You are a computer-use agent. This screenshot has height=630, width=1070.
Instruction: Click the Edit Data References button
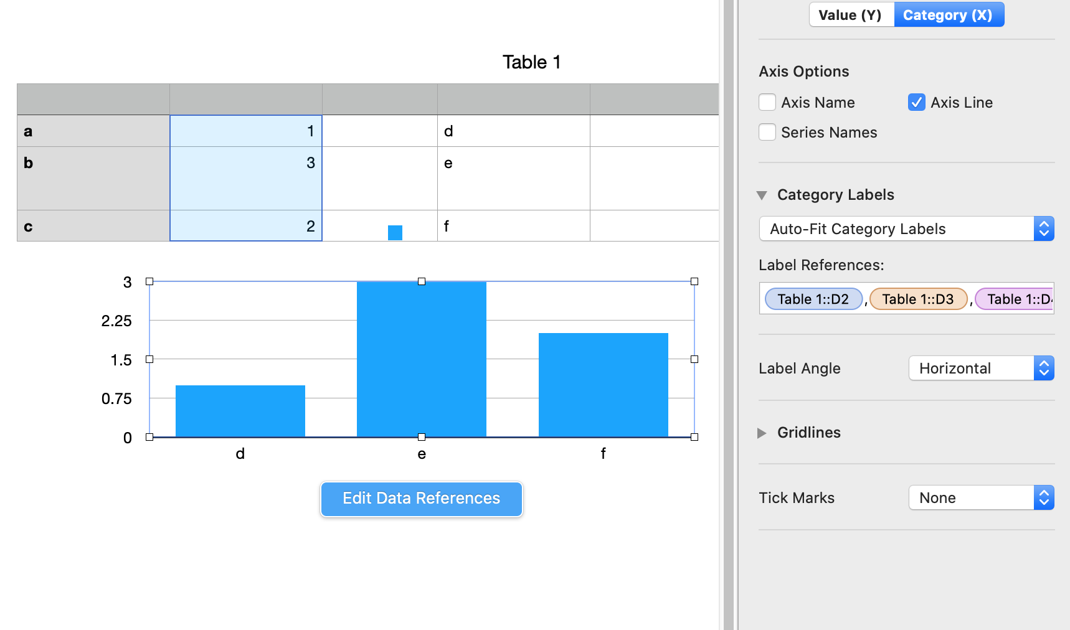pyautogui.click(x=422, y=499)
